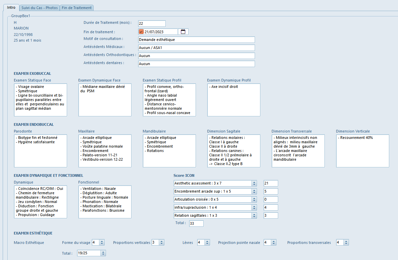Change Lèvres score spinner
The height and width of the screenshot is (260, 398).
click(207, 243)
